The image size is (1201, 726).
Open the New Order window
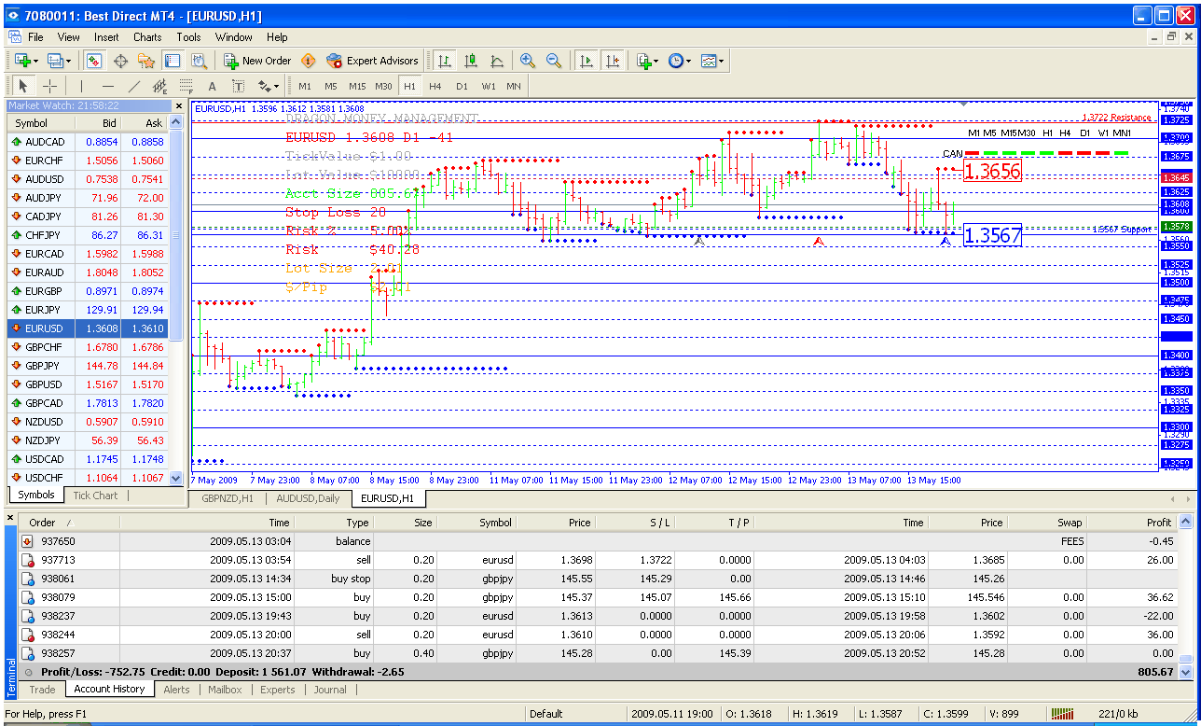257,60
